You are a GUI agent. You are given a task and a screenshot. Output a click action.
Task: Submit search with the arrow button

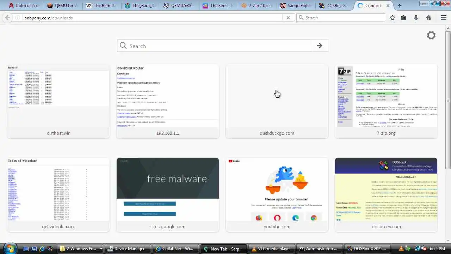320,46
